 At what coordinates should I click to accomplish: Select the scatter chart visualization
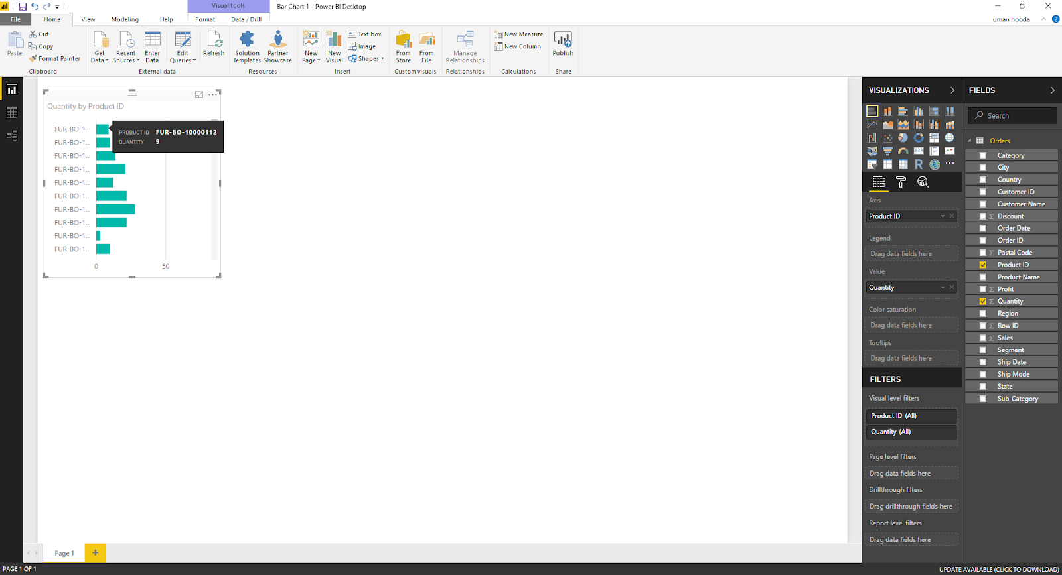(x=887, y=138)
